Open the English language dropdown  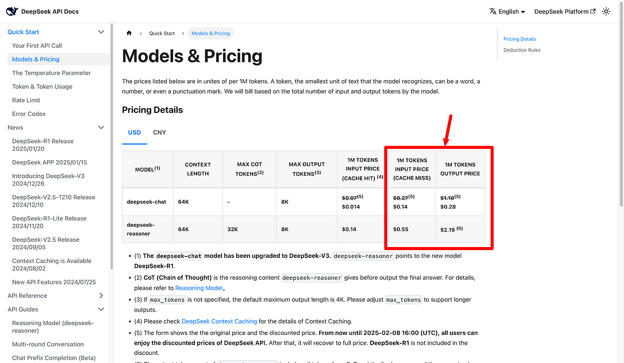coord(508,11)
